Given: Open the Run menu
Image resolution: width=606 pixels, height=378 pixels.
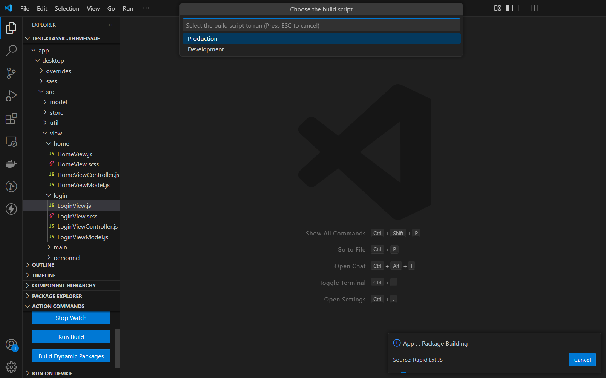Looking at the screenshot, I should pyautogui.click(x=128, y=8).
